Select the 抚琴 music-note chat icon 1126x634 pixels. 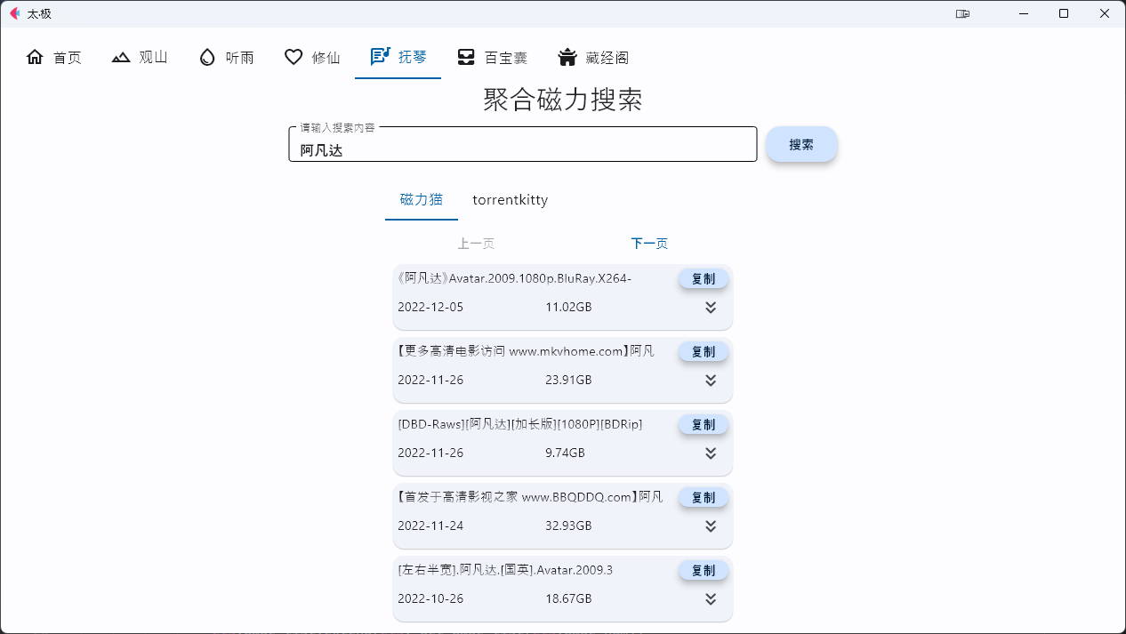click(x=380, y=56)
